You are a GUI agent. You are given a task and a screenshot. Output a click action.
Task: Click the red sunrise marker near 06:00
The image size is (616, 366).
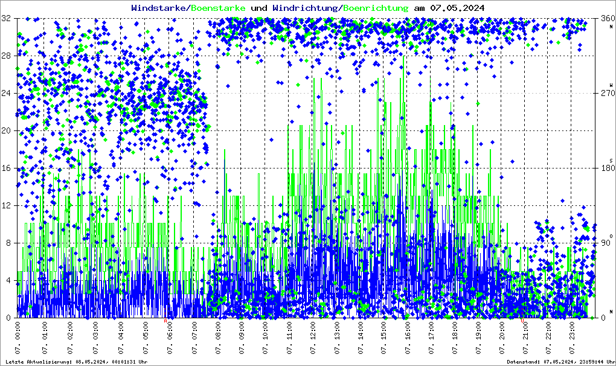click(x=166, y=321)
